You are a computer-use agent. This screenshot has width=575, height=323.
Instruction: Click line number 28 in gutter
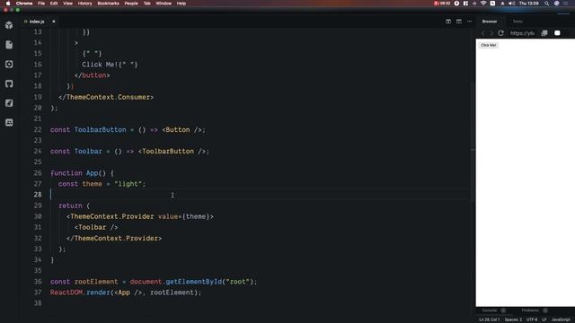(38, 195)
